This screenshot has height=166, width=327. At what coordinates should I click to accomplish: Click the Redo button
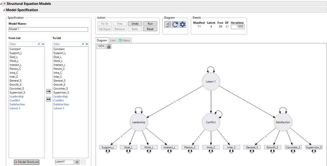point(135,29)
